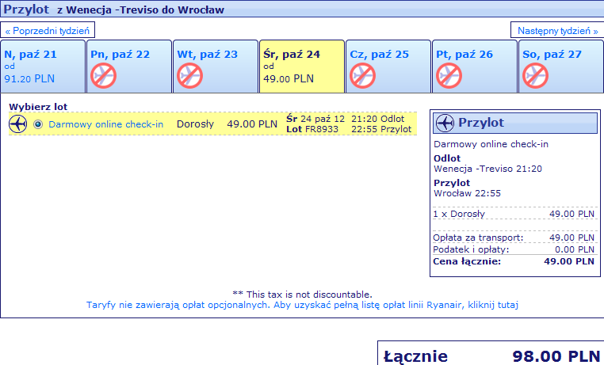This screenshot has width=604, height=365.
Task: Go to « Poprzedni tydzień
Action: (x=49, y=30)
